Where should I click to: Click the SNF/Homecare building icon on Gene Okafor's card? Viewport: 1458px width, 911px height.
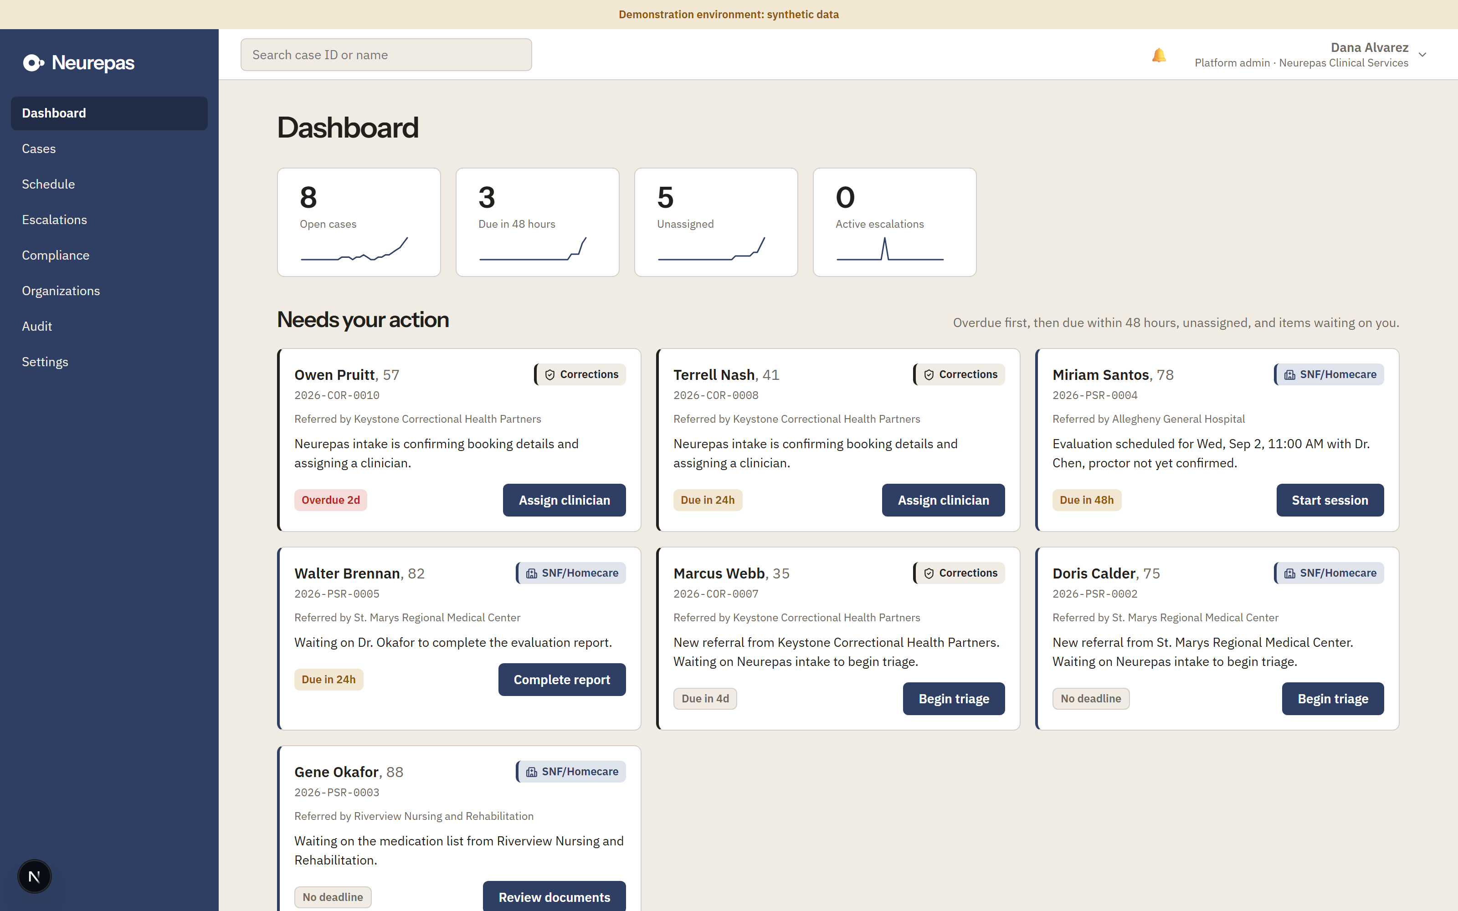click(531, 773)
